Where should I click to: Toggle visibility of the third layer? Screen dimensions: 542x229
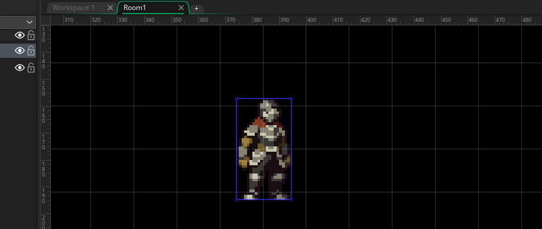(20, 67)
